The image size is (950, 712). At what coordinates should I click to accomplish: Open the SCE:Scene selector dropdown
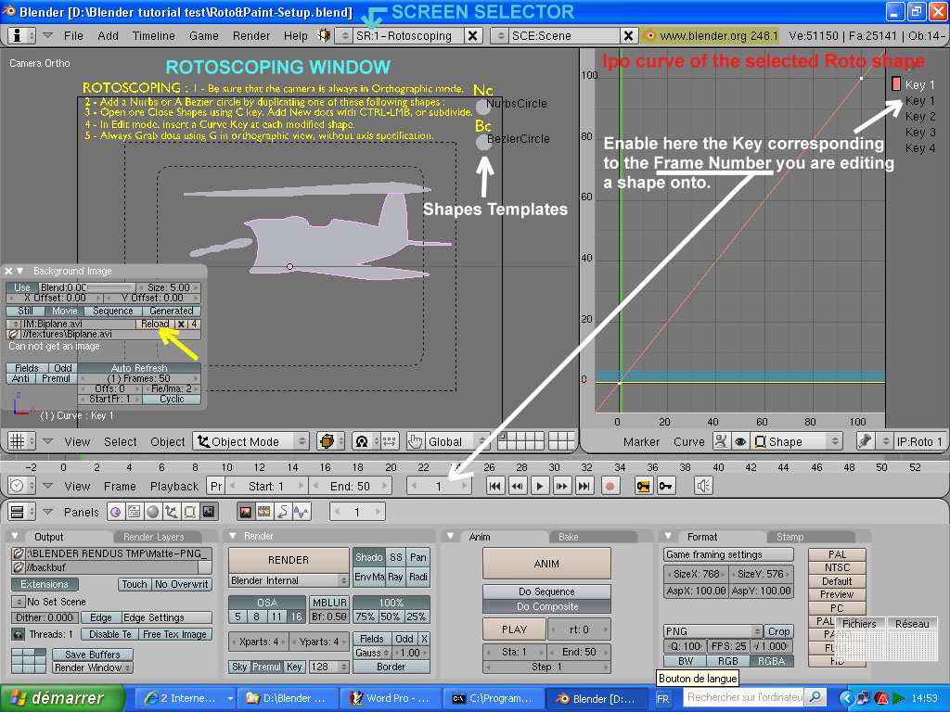point(500,36)
